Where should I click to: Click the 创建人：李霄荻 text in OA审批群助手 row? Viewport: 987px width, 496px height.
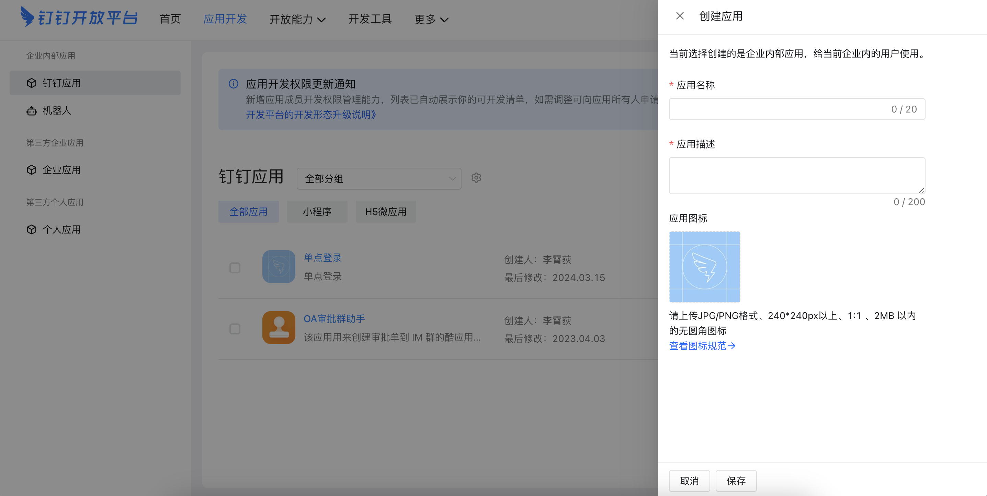(537, 321)
